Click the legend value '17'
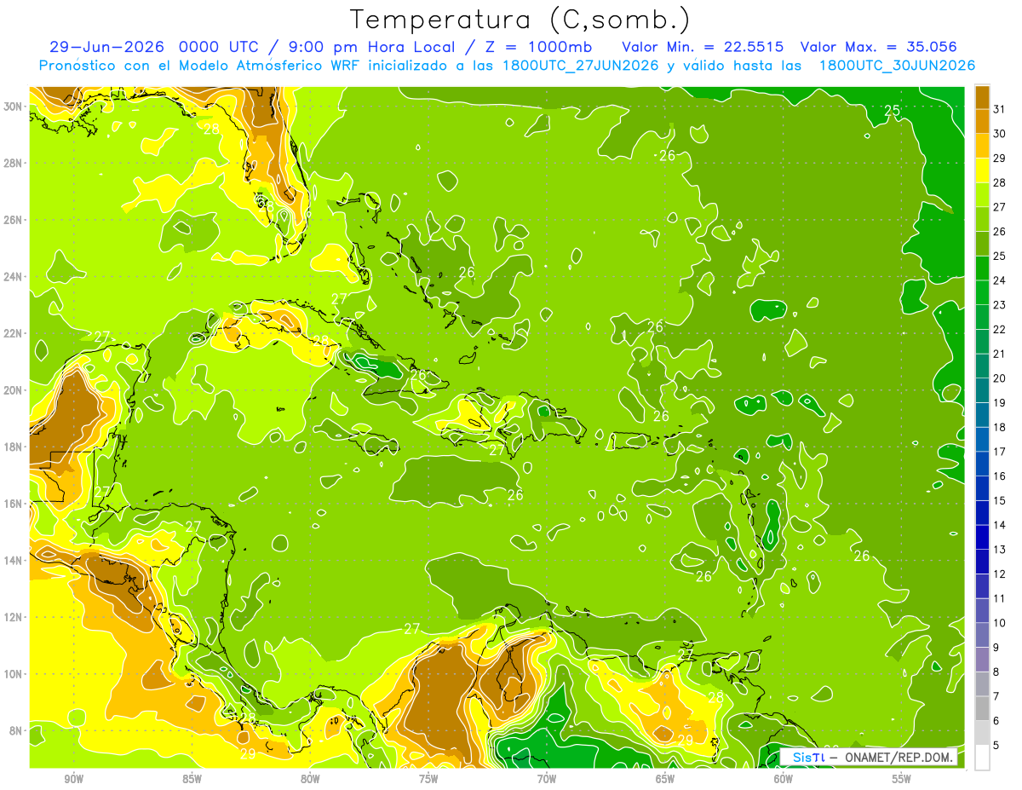This screenshot has height=790, width=1022. coord(1000,452)
